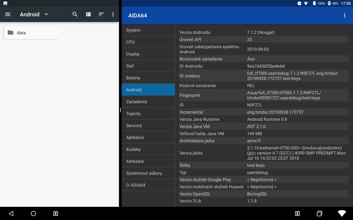Open the O AIDA64 section
Screen dimensions: 353x220
pyautogui.click(x=148, y=185)
